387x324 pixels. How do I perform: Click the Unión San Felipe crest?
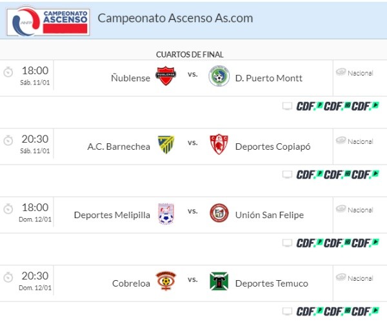point(219,213)
